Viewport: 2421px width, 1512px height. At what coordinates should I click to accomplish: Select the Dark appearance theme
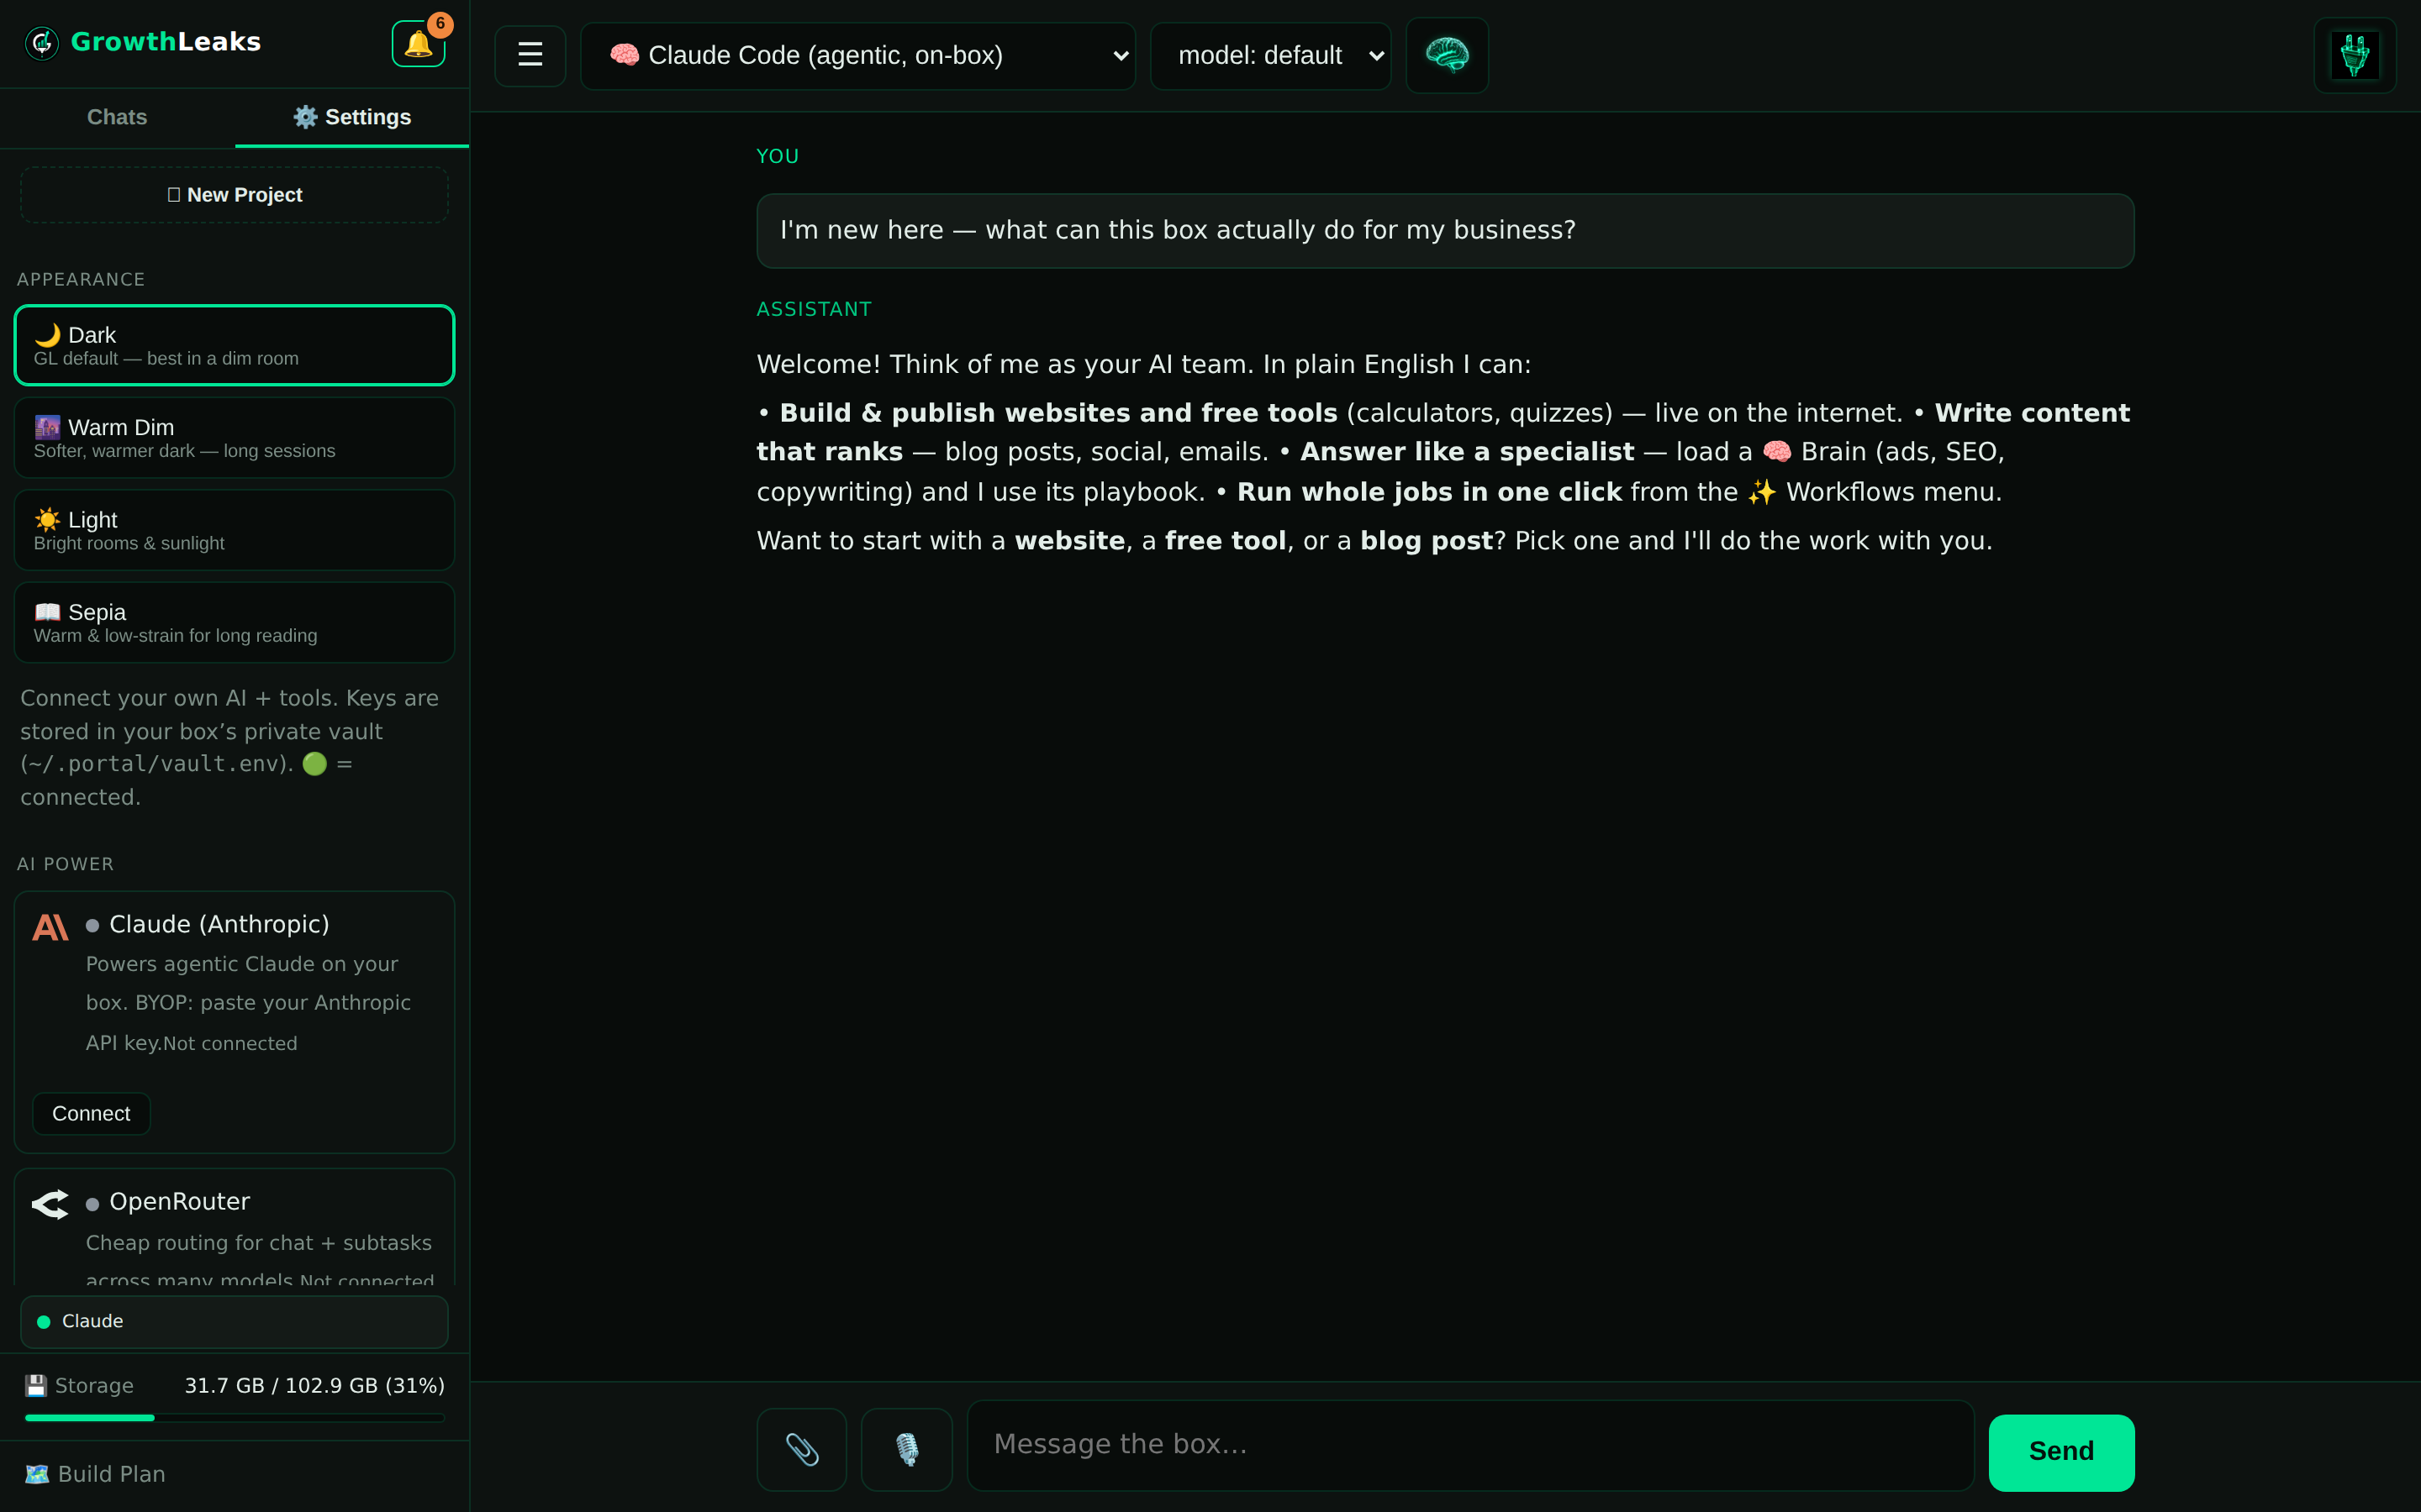click(x=234, y=345)
